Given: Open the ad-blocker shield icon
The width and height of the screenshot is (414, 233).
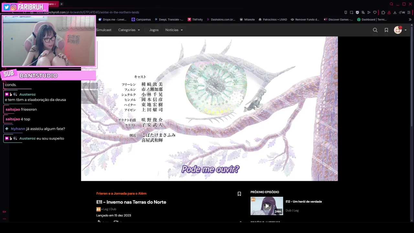Looking at the screenshot, I should 357,12.
